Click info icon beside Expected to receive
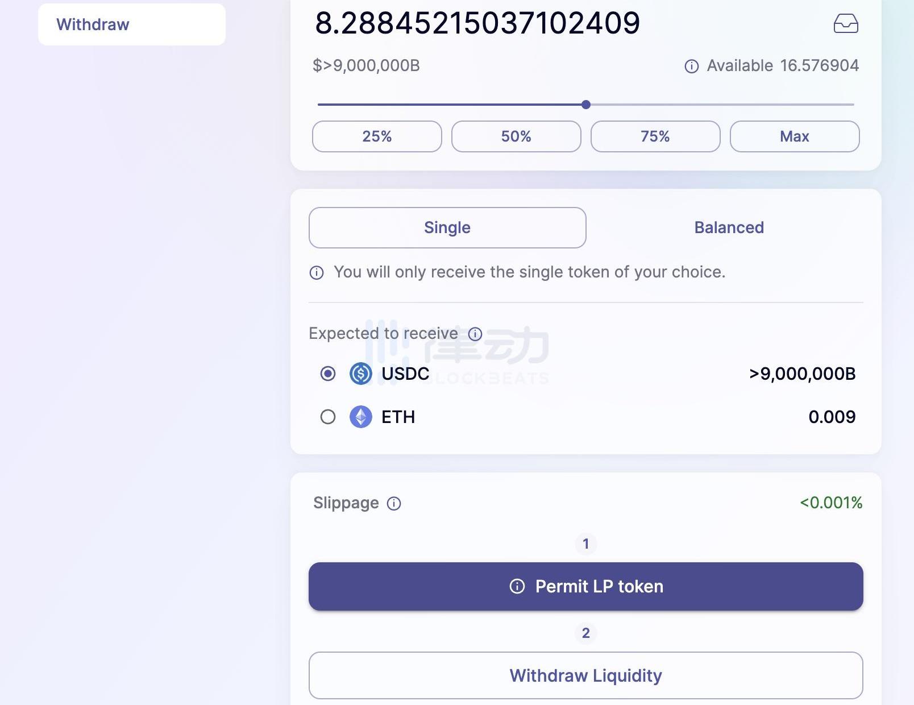 pyautogui.click(x=475, y=334)
